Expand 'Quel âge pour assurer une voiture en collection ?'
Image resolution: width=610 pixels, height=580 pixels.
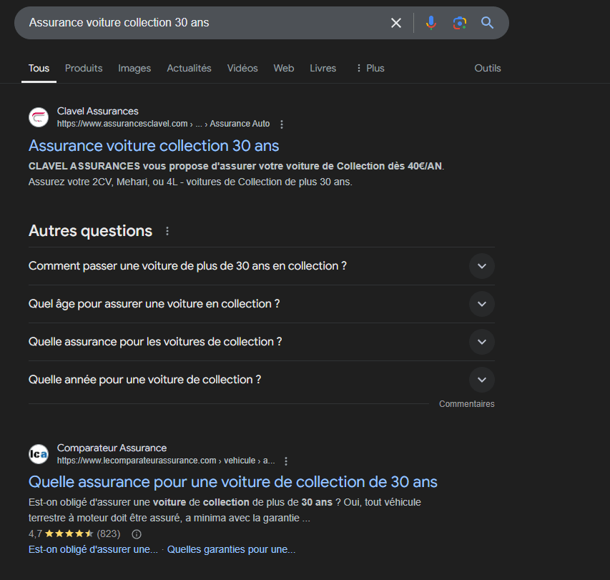coord(481,303)
